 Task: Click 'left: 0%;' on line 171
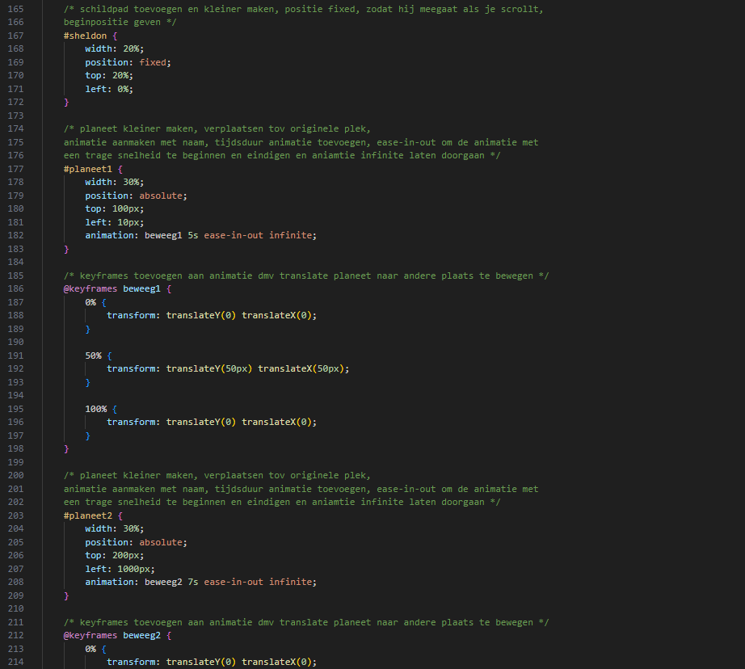pos(109,89)
